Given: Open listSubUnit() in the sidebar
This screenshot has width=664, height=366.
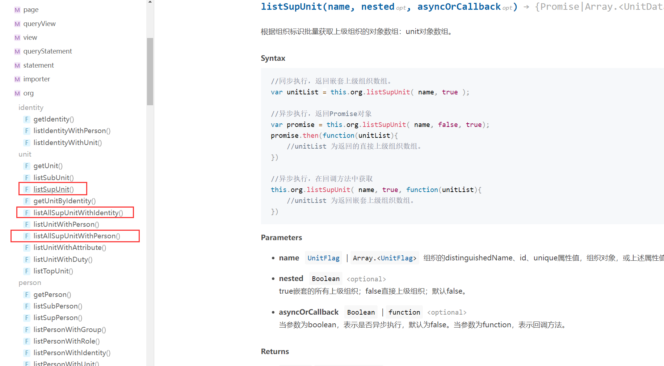Looking at the screenshot, I should pos(54,178).
